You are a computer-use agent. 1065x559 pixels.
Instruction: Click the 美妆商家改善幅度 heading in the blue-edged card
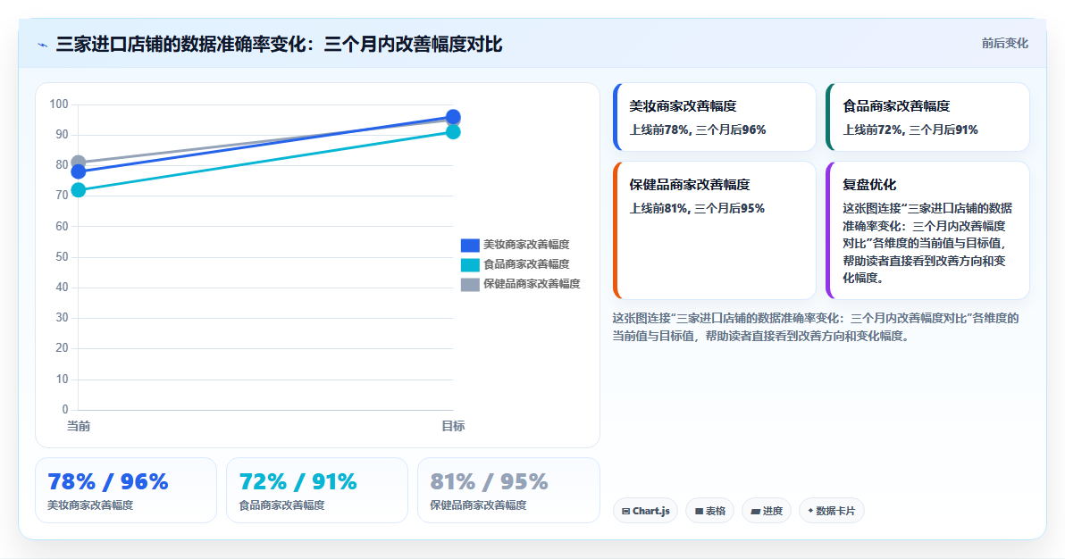pos(683,106)
